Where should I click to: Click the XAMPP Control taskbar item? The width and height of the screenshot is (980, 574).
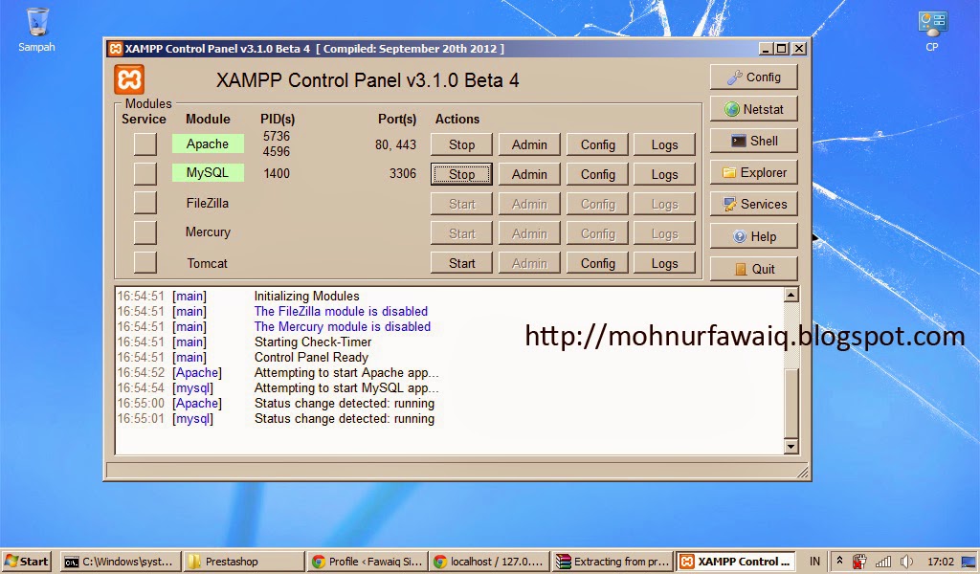click(736, 562)
